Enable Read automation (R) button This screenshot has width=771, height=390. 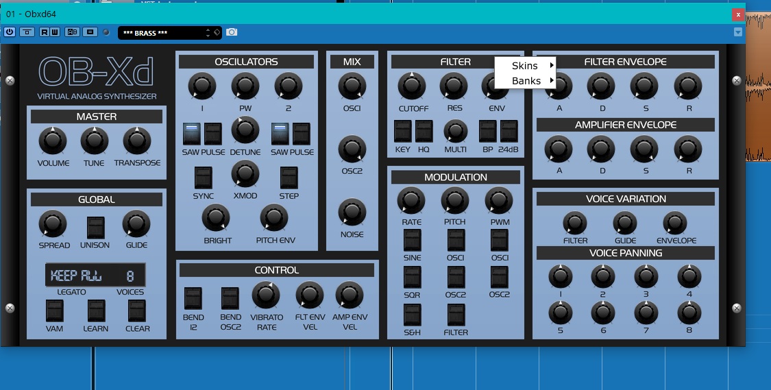tap(45, 32)
